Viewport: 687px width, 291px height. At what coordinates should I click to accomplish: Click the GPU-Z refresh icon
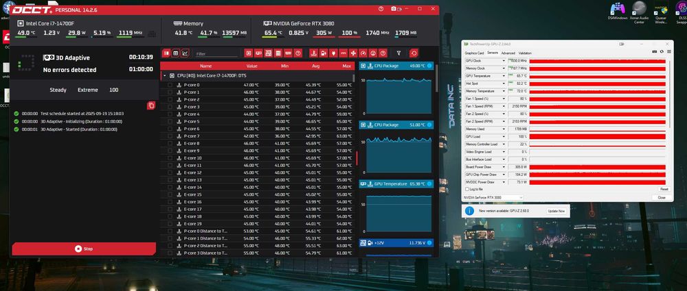coord(662,51)
